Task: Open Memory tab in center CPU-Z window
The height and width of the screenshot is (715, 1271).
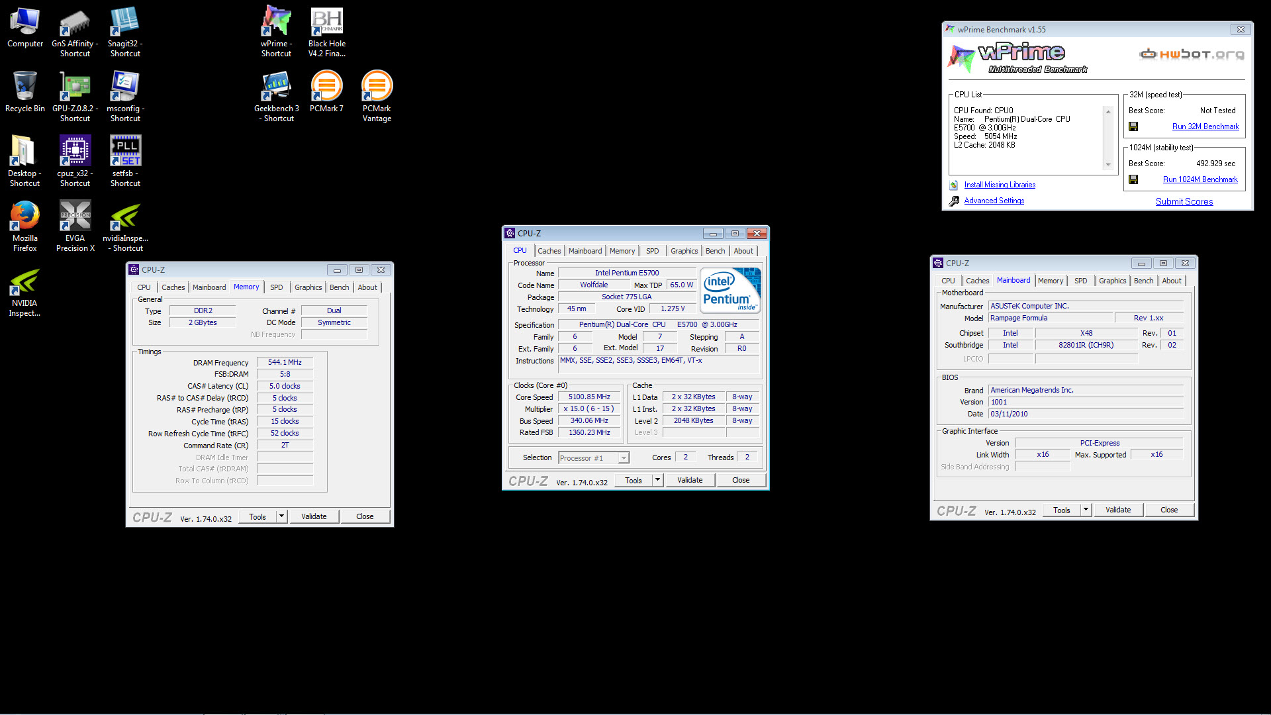Action: (622, 251)
